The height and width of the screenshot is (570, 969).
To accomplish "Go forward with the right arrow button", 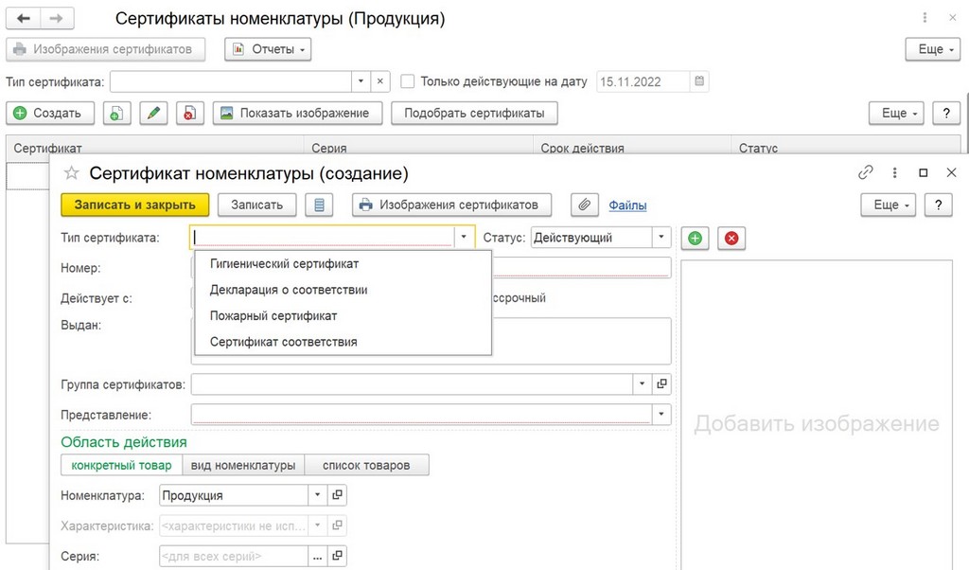I will coord(56,19).
